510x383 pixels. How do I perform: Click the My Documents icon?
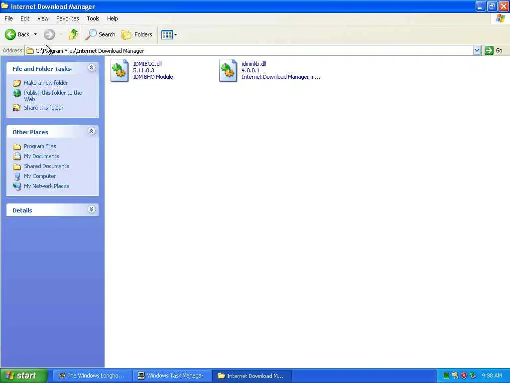click(17, 156)
